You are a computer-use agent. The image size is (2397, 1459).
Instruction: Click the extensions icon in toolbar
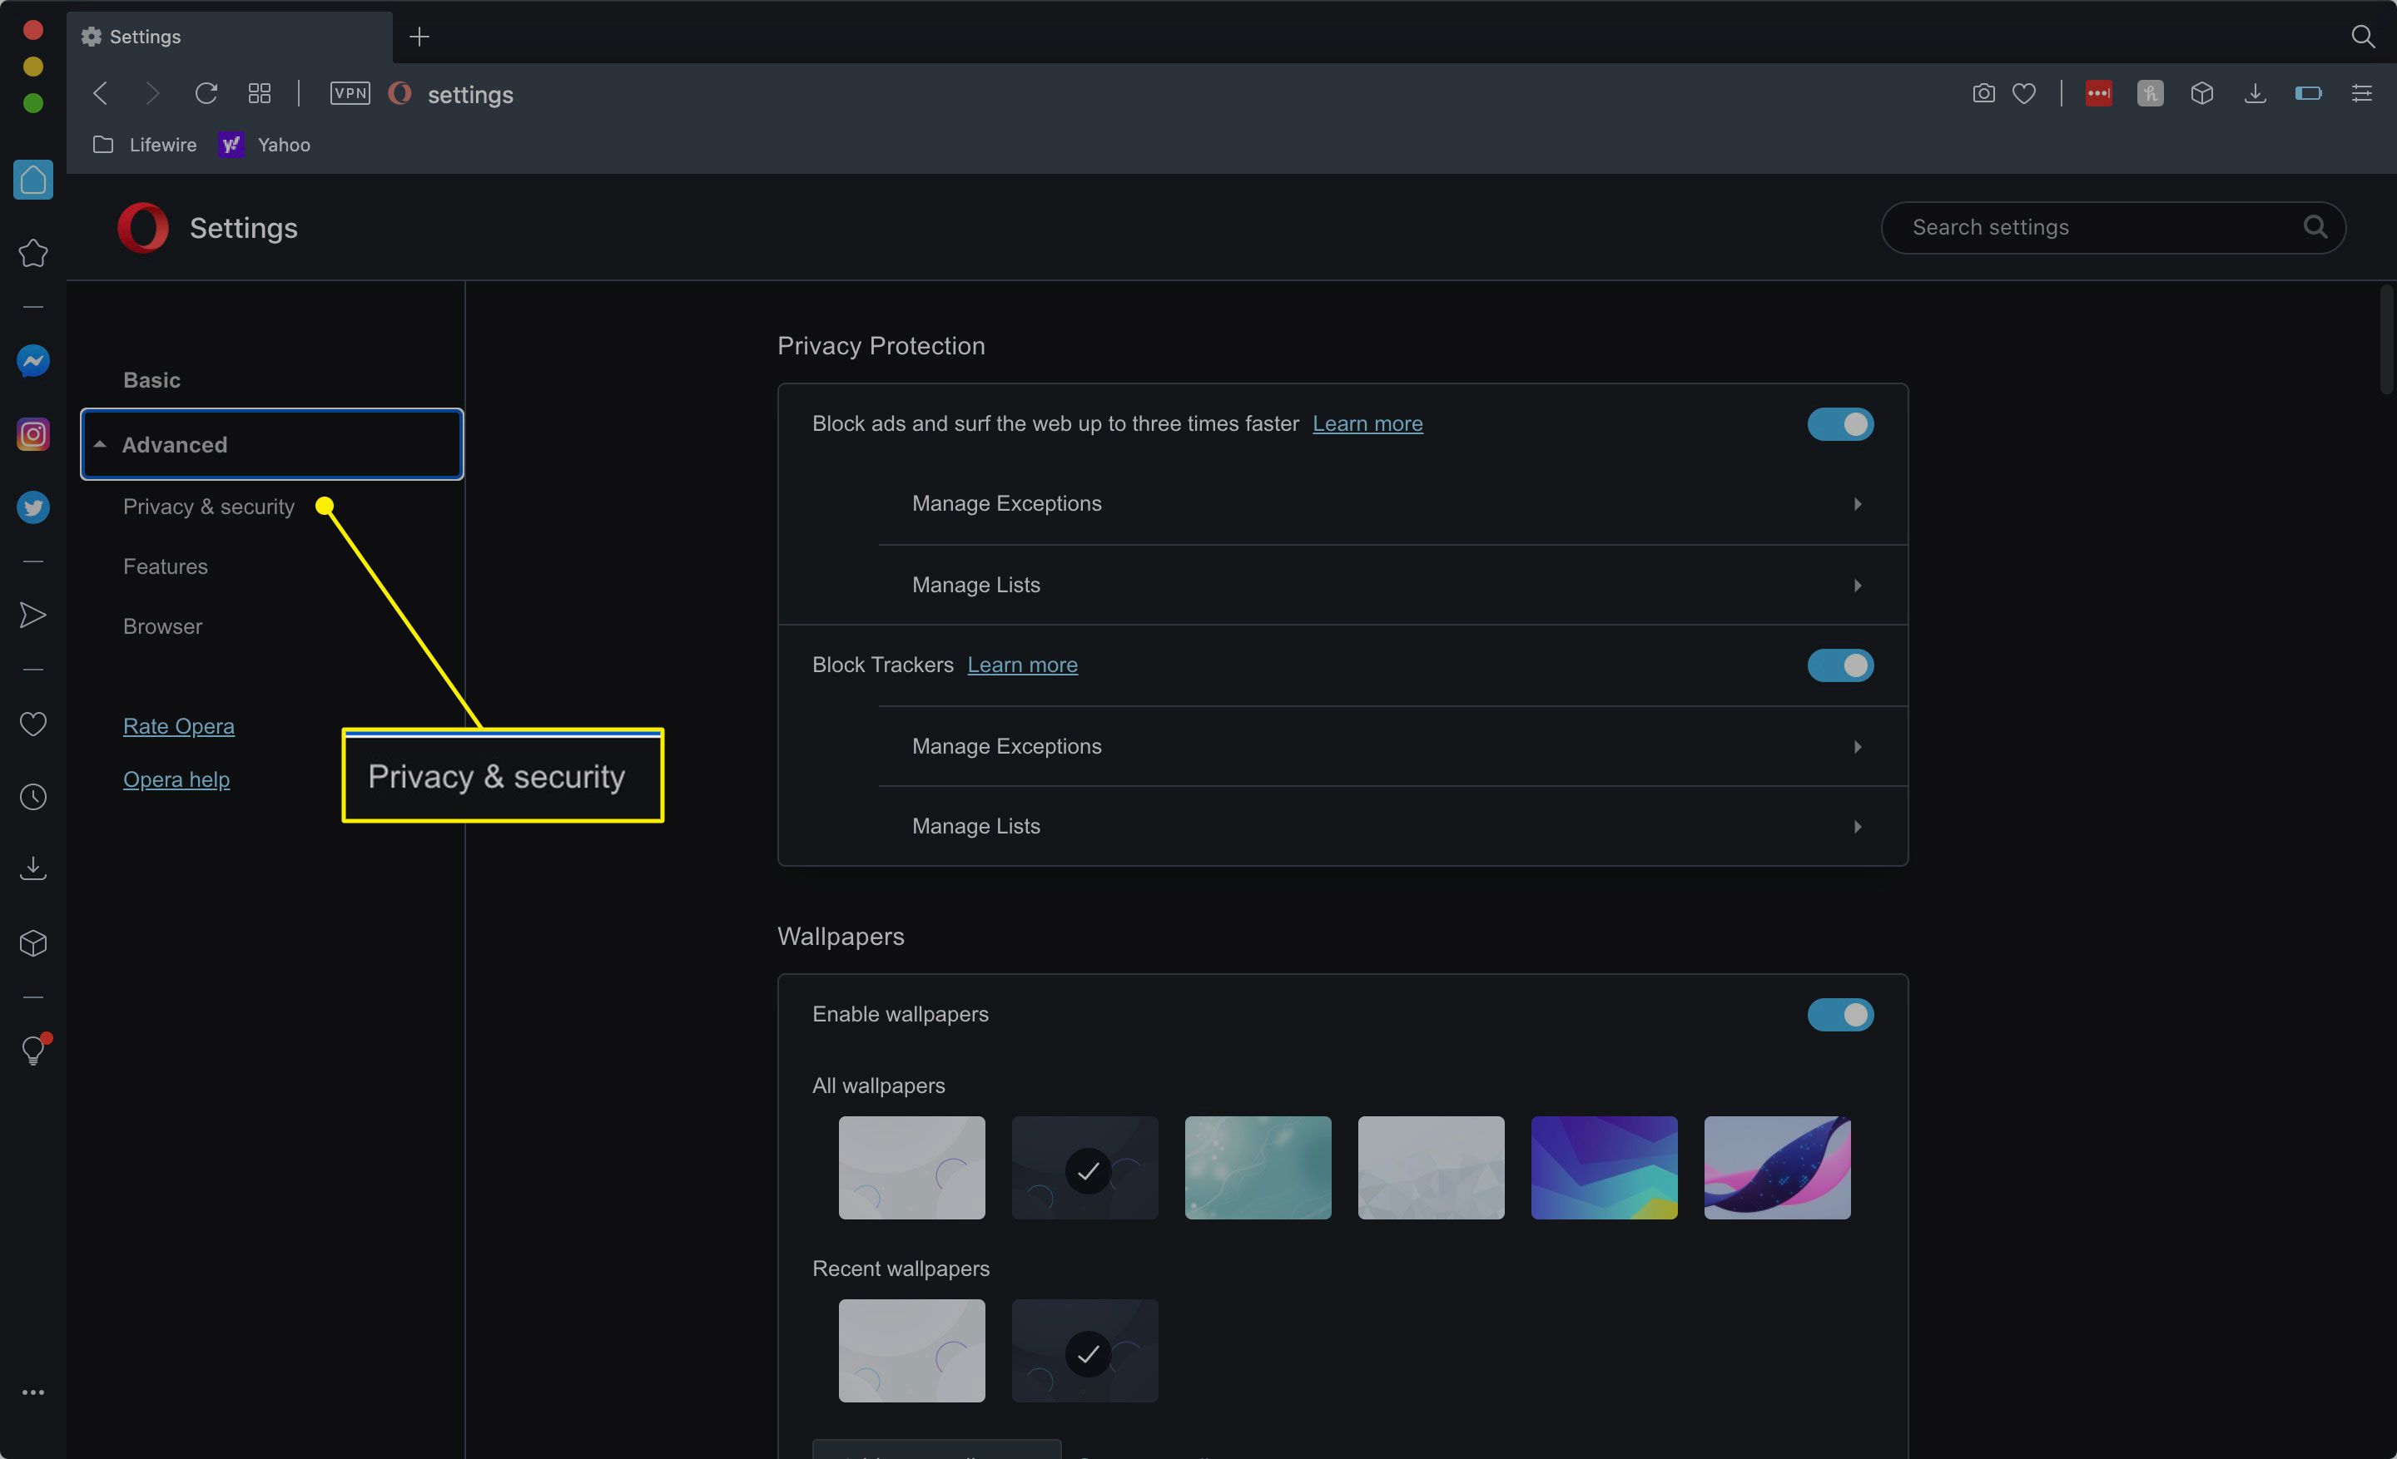2200,94
